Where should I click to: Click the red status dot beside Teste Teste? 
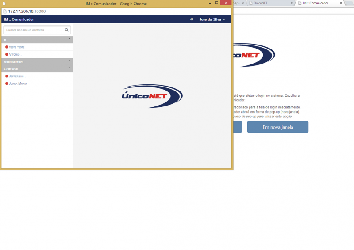coord(7,47)
